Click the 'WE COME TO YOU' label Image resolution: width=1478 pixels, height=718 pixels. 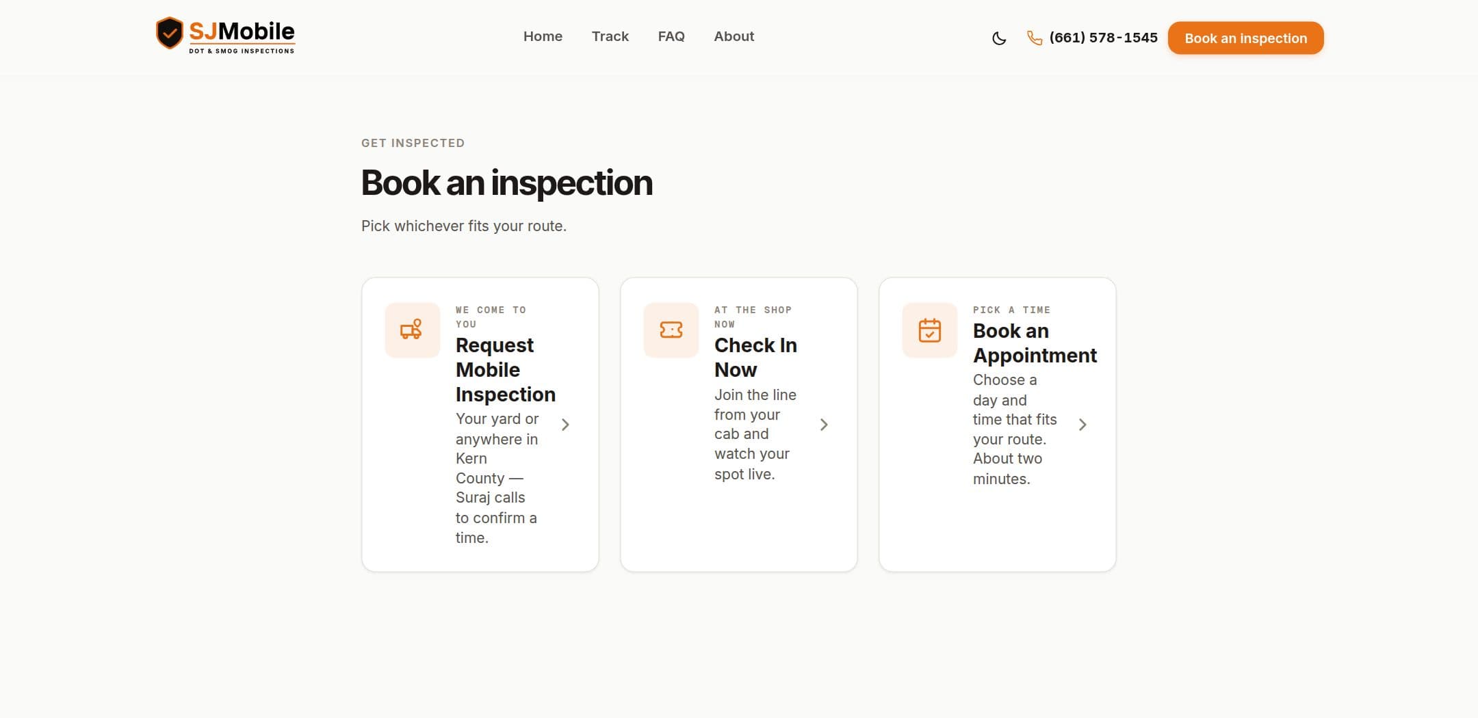491,317
